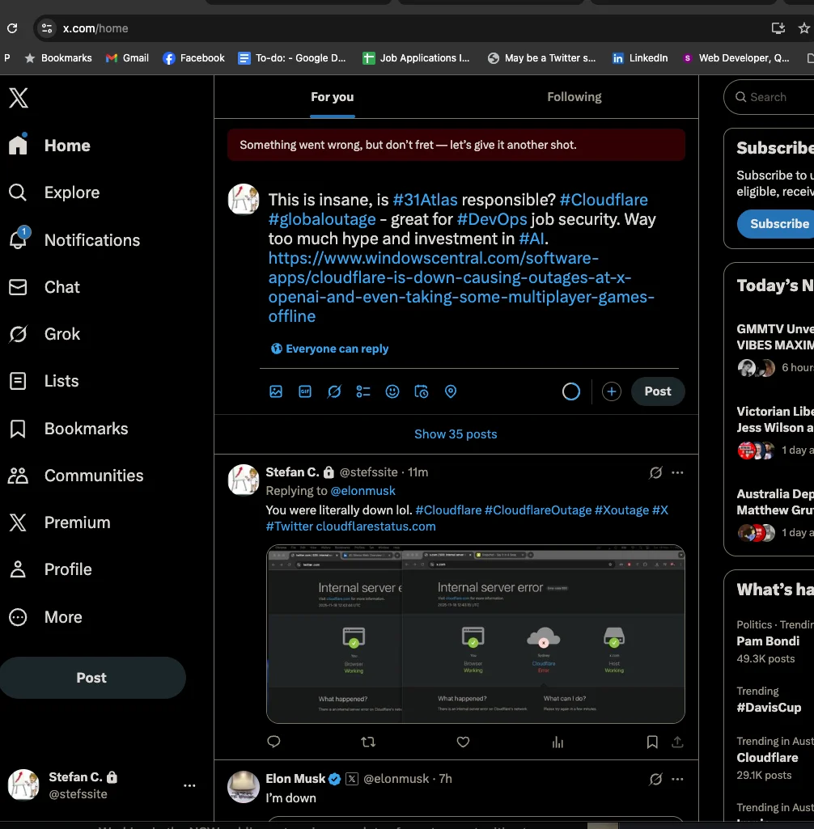Viewport: 814px width, 829px height.
Task: Bookmark Stefan C.'s post
Action: pyautogui.click(x=652, y=742)
